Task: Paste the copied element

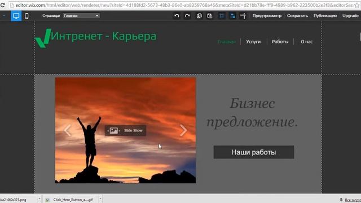Action: pos(210,16)
